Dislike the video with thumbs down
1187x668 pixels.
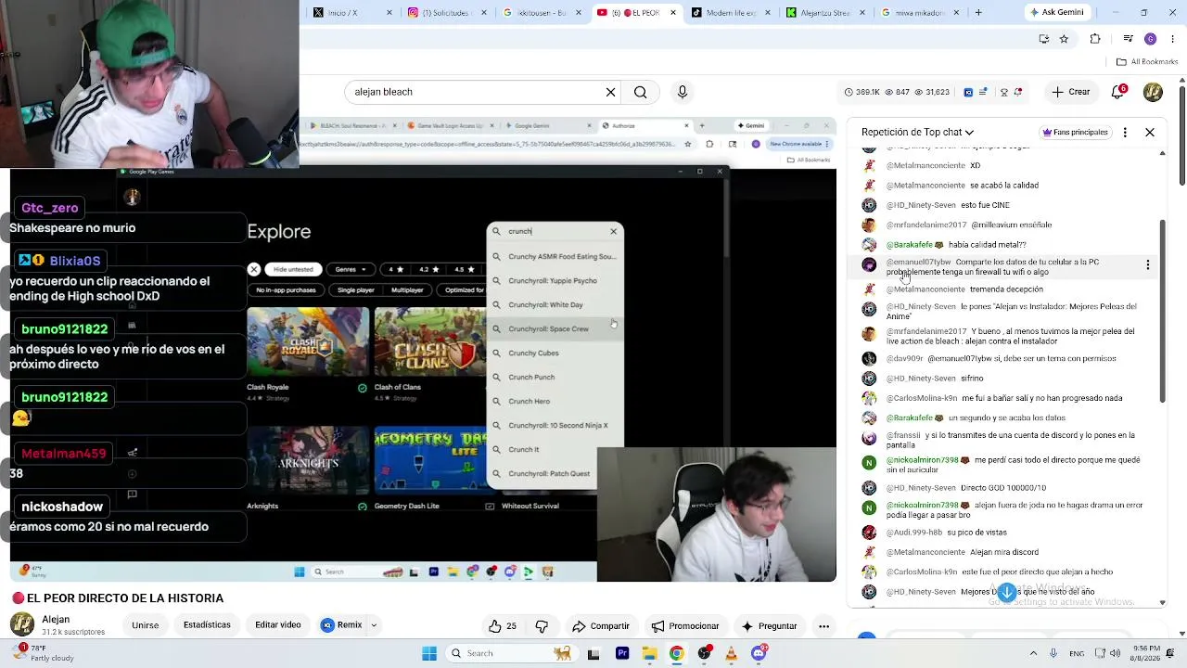point(542,626)
